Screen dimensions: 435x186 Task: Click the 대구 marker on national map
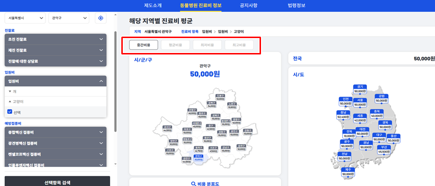[379, 137]
